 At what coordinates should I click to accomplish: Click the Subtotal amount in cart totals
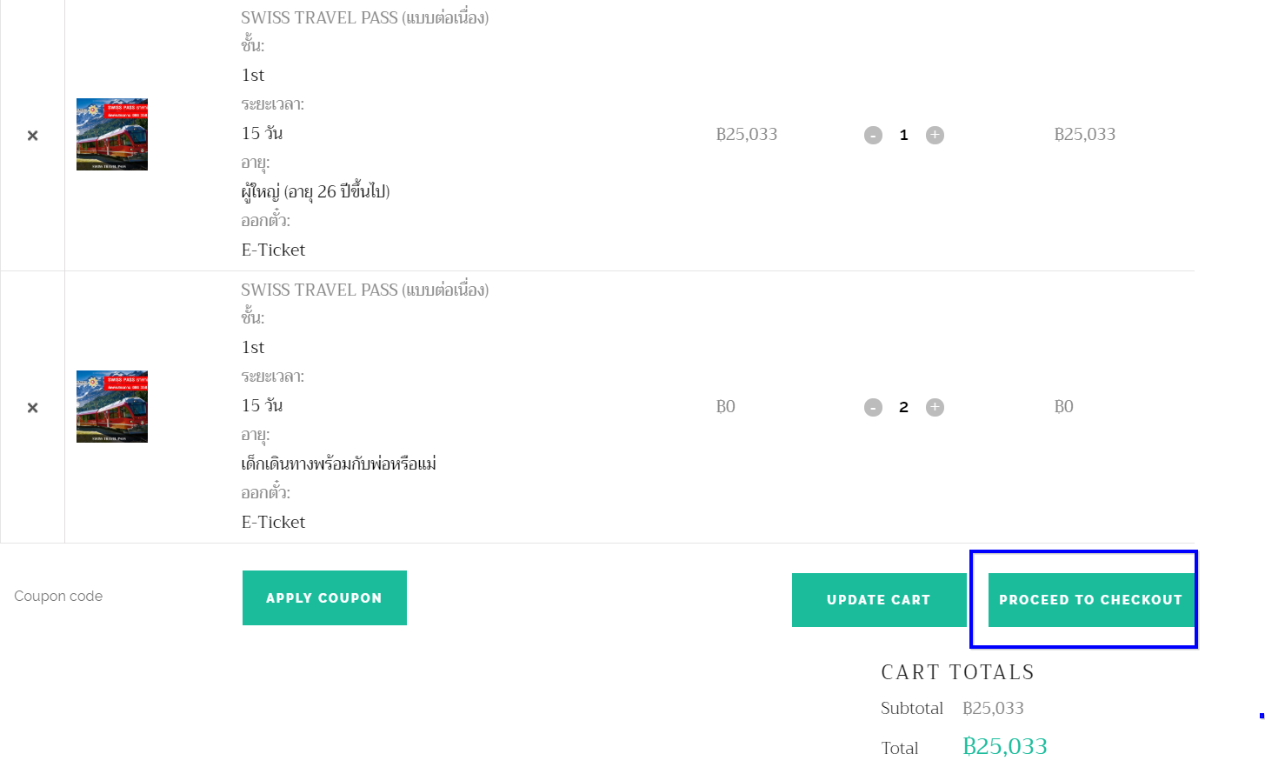pyautogui.click(x=993, y=709)
